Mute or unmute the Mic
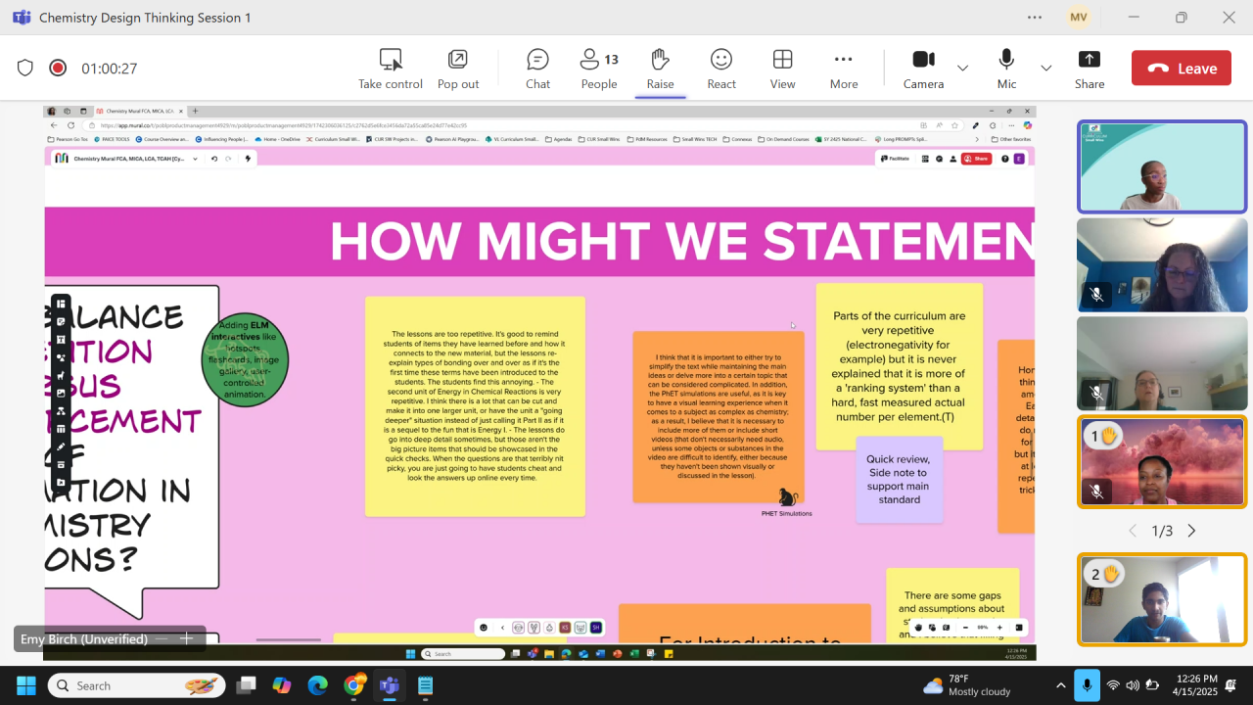 click(x=1006, y=69)
